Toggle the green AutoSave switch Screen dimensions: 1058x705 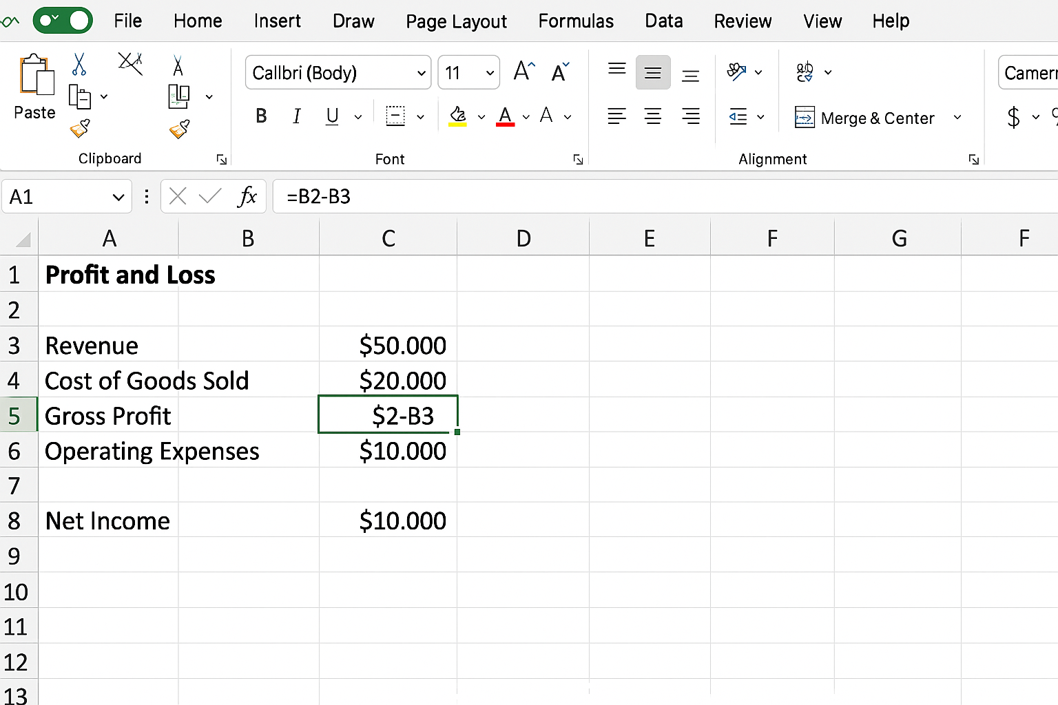point(63,21)
